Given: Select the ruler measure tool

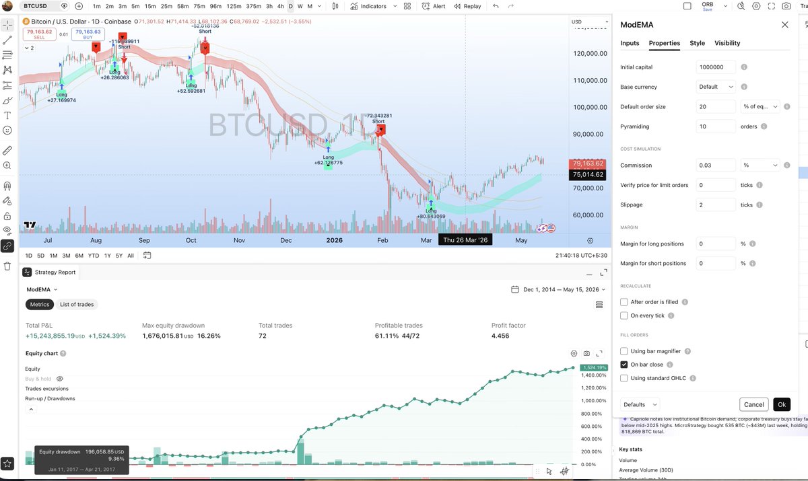Looking at the screenshot, I should [7, 150].
